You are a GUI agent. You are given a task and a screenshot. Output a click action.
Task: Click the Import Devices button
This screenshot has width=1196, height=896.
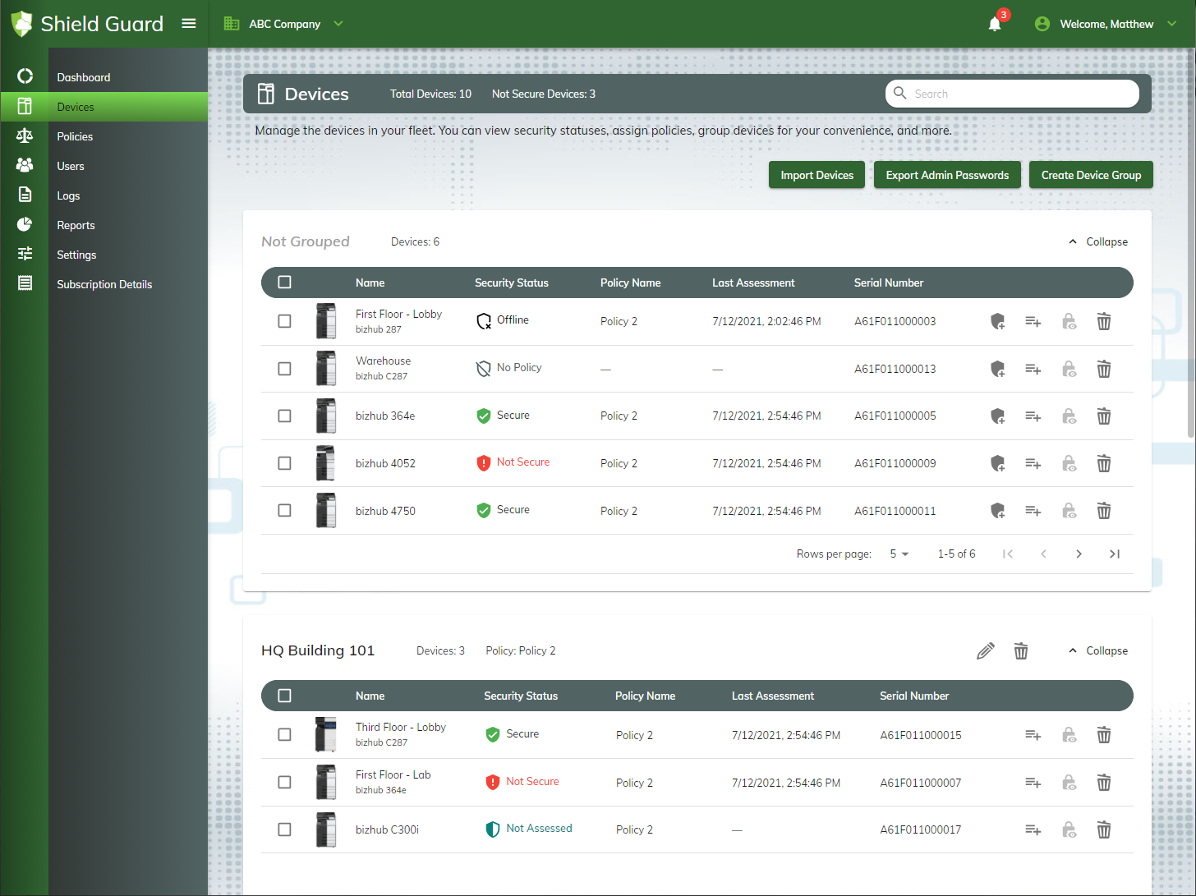(816, 175)
